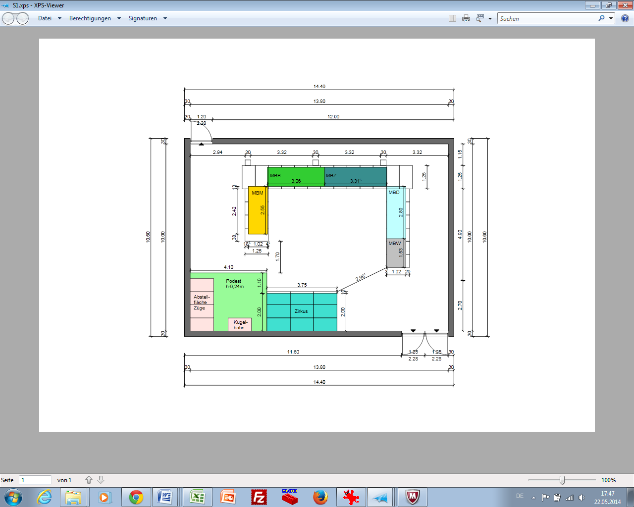Viewport: 634px width, 507px height.
Task: Launch Firefox from taskbar
Action: [x=320, y=497]
